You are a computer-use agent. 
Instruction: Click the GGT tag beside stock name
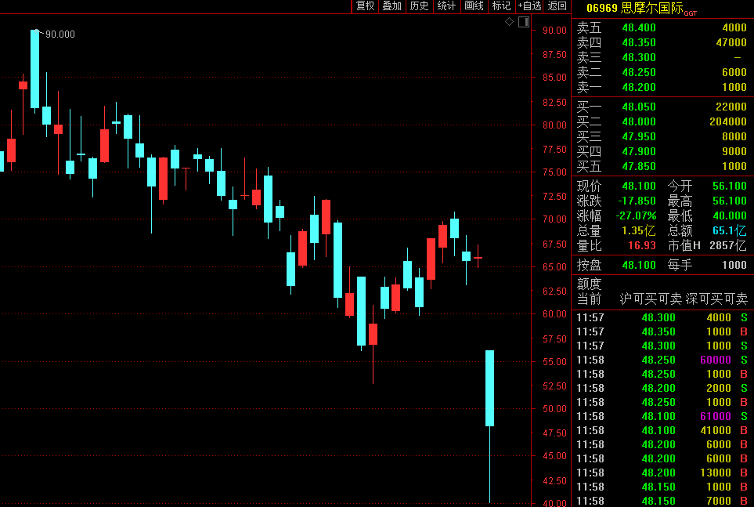[x=690, y=13]
